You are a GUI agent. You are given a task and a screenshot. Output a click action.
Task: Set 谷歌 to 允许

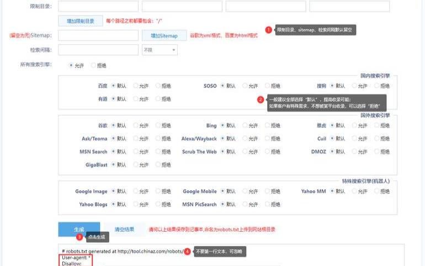[136, 126]
